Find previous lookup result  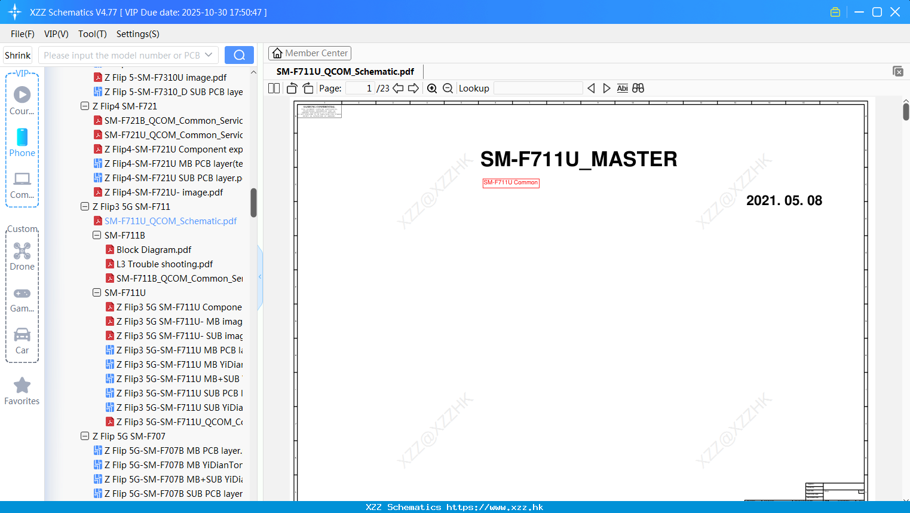tap(591, 88)
